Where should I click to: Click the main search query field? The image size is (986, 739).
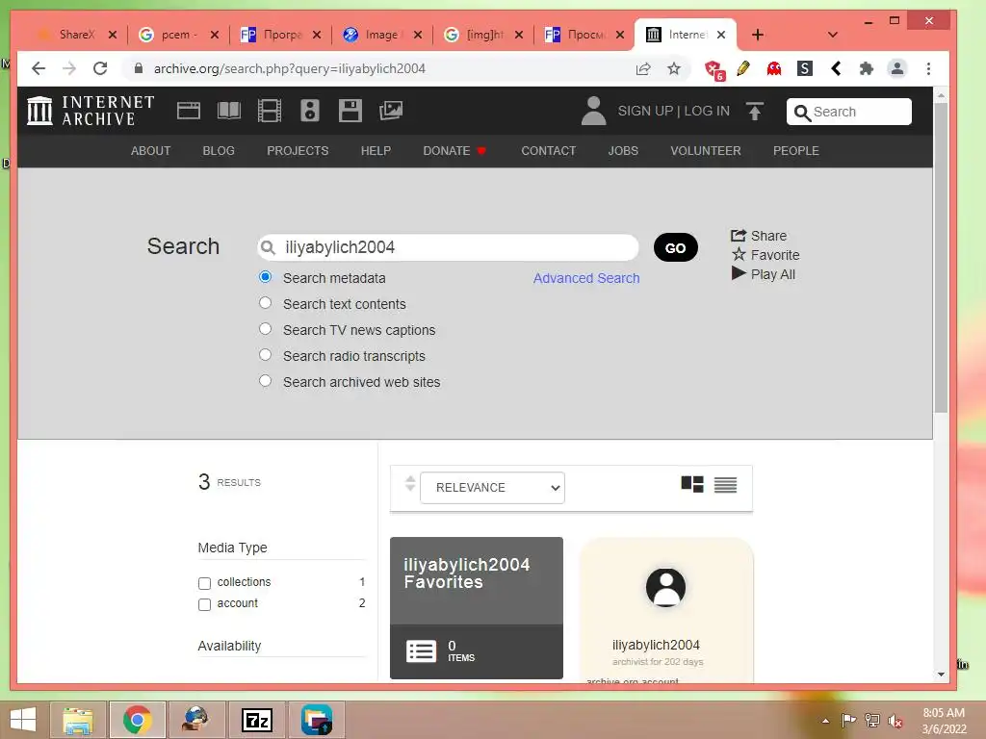[449, 247]
